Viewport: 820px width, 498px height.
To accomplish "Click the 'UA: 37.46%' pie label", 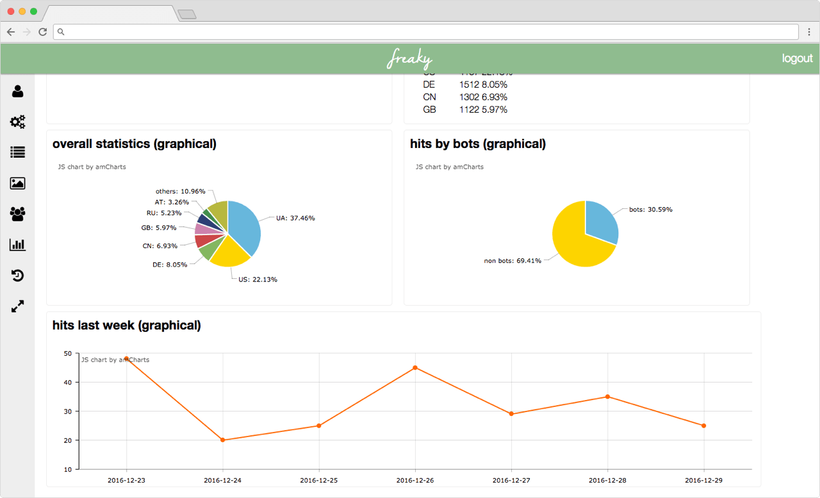I will [x=295, y=218].
